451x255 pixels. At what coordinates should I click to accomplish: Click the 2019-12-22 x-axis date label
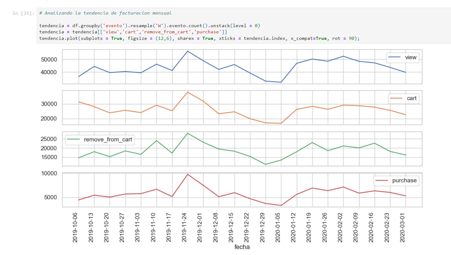[247, 228]
